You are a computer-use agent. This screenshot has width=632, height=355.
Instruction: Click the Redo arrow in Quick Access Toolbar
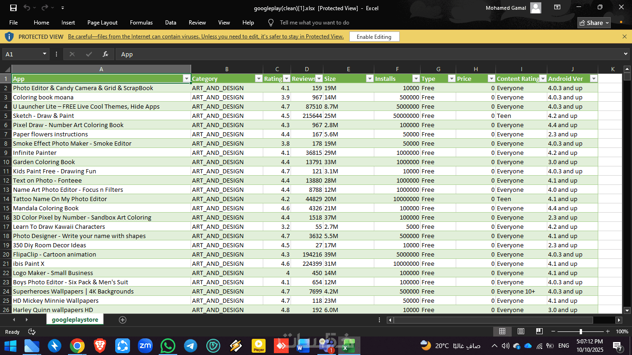pyautogui.click(x=44, y=8)
